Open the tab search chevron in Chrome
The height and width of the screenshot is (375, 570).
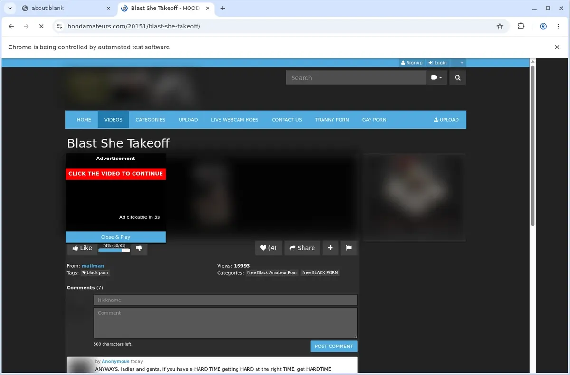click(x=10, y=8)
